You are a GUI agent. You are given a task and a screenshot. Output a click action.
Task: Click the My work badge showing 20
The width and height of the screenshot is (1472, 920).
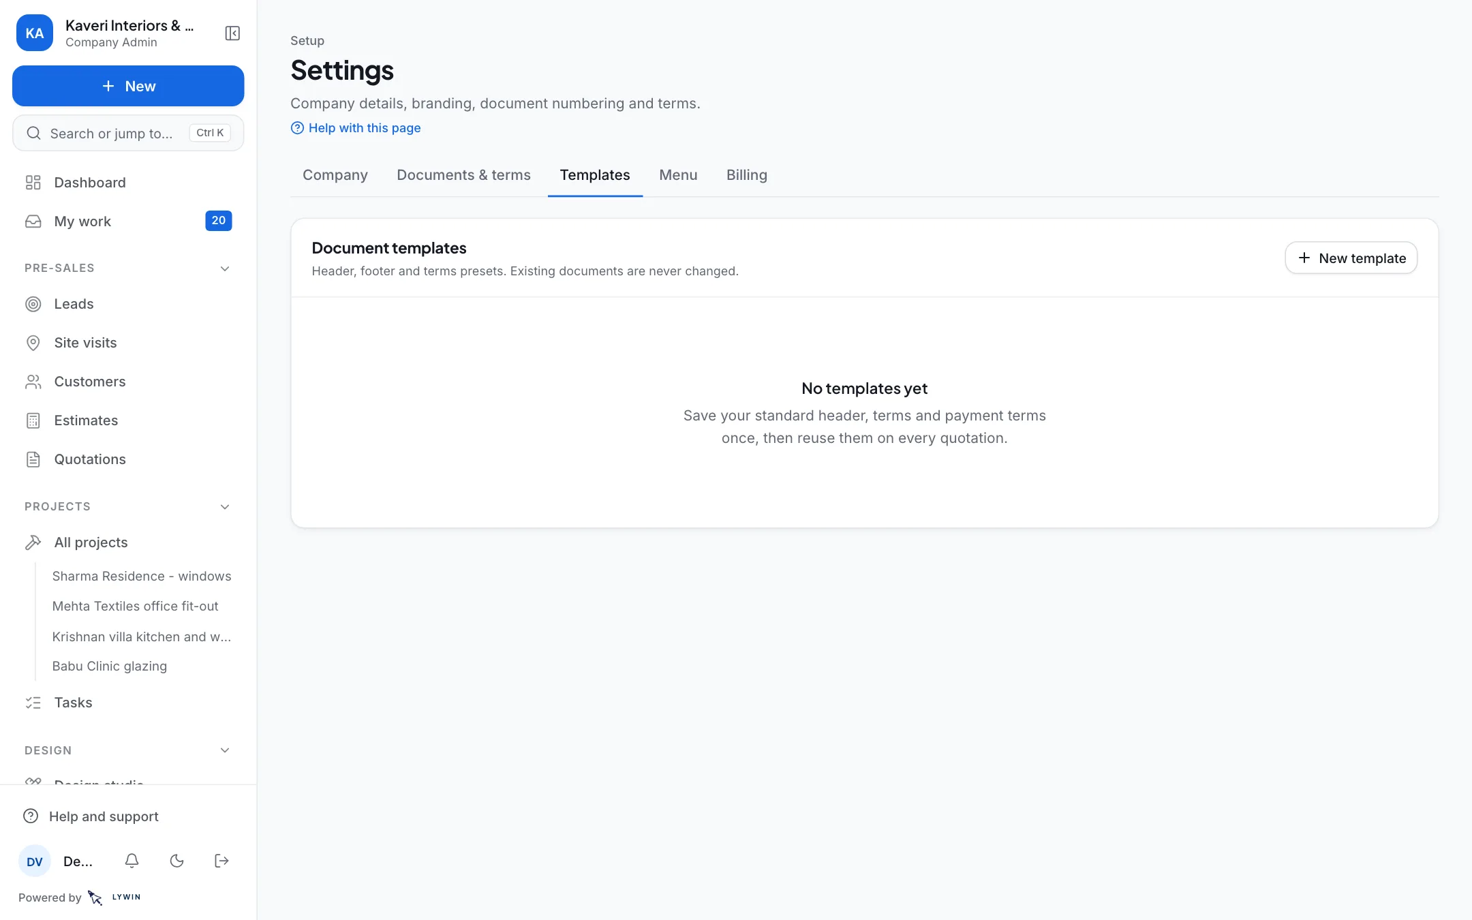(x=219, y=221)
